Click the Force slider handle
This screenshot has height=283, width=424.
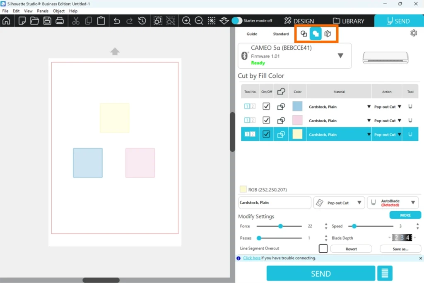click(x=280, y=226)
